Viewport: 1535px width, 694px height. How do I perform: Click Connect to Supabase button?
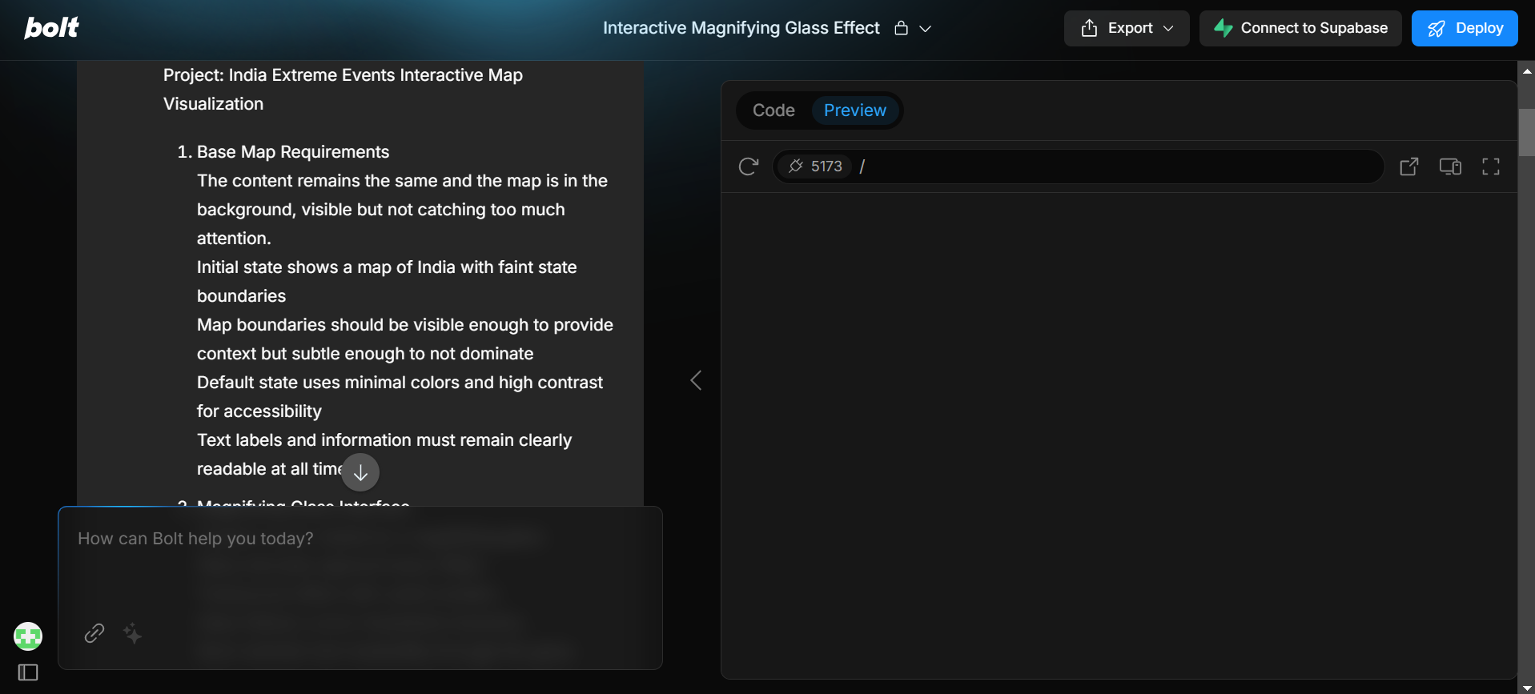(x=1300, y=28)
